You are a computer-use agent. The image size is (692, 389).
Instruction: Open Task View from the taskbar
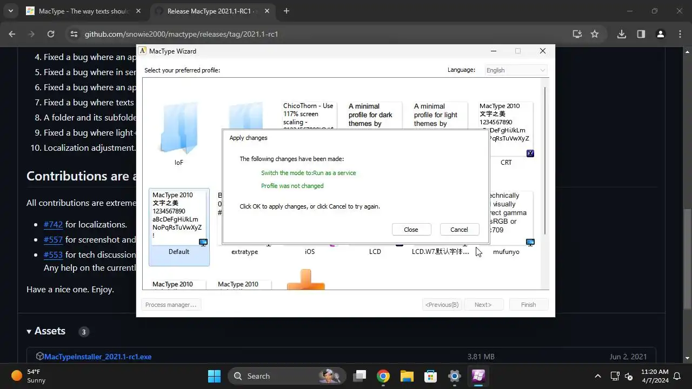click(360, 376)
